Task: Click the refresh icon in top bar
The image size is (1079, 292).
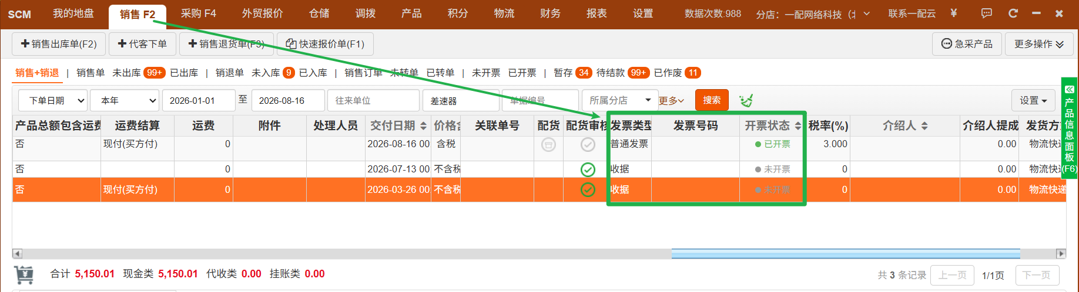Action: click(x=1013, y=13)
